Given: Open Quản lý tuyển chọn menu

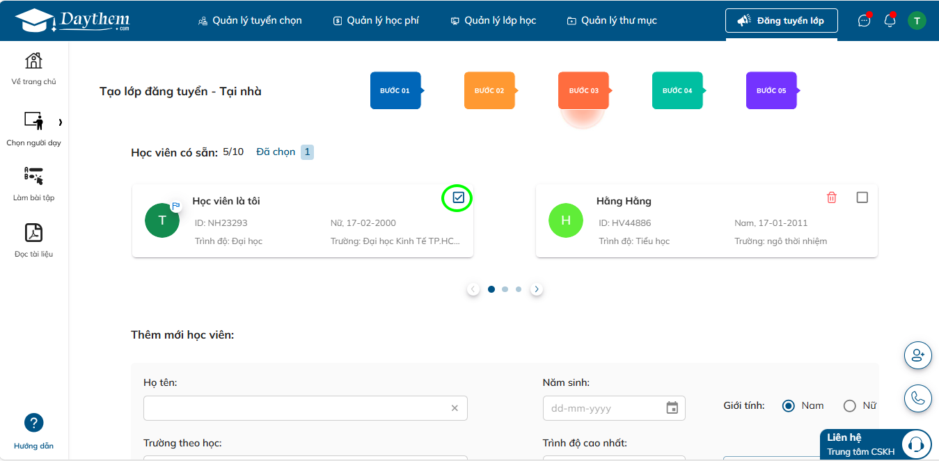Looking at the screenshot, I should 250,20.
